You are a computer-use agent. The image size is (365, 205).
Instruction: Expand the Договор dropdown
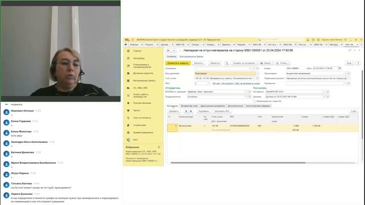coord(325,97)
